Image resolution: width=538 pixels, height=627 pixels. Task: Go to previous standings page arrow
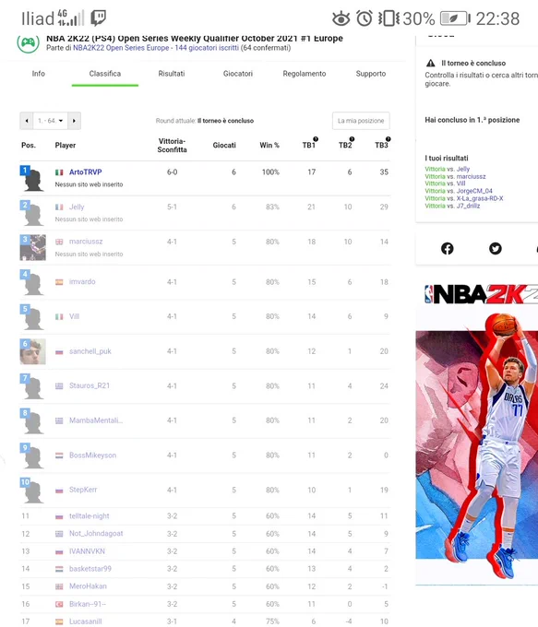tap(27, 121)
